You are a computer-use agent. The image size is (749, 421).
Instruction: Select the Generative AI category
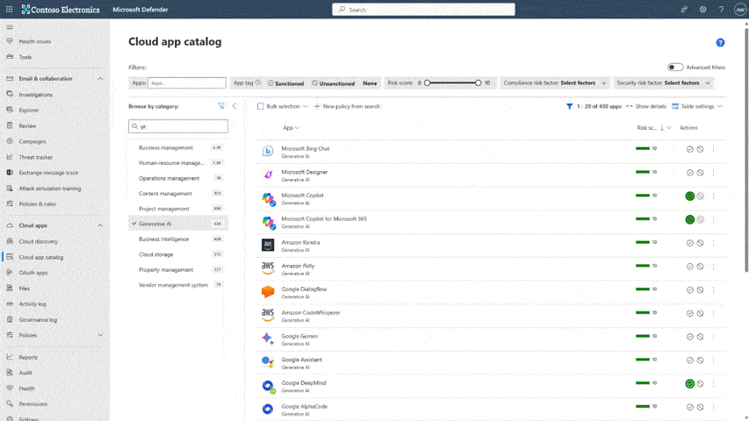[x=178, y=224]
